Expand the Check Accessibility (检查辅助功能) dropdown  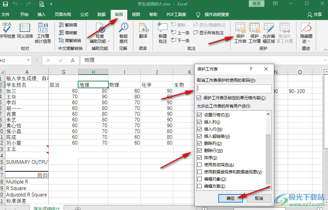coord(109,41)
